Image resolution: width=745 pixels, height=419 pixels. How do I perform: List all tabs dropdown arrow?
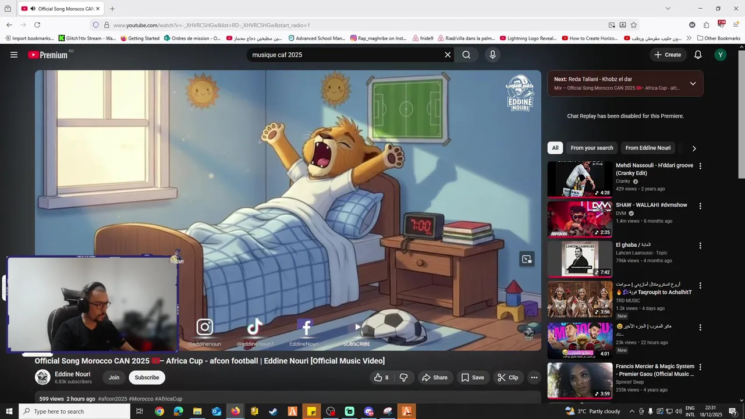tap(668, 9)
